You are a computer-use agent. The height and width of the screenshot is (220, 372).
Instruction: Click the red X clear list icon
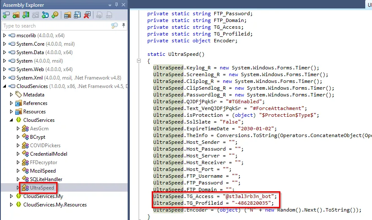tap(87, 15)
